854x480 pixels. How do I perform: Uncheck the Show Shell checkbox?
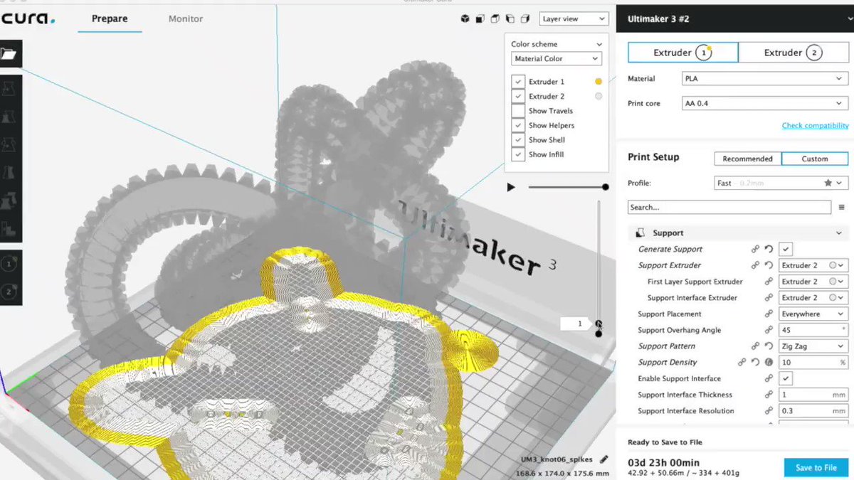[518, 140]
